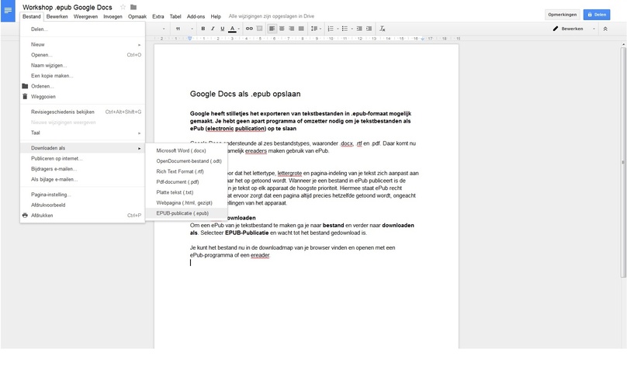Align text left

pos(272,29)
